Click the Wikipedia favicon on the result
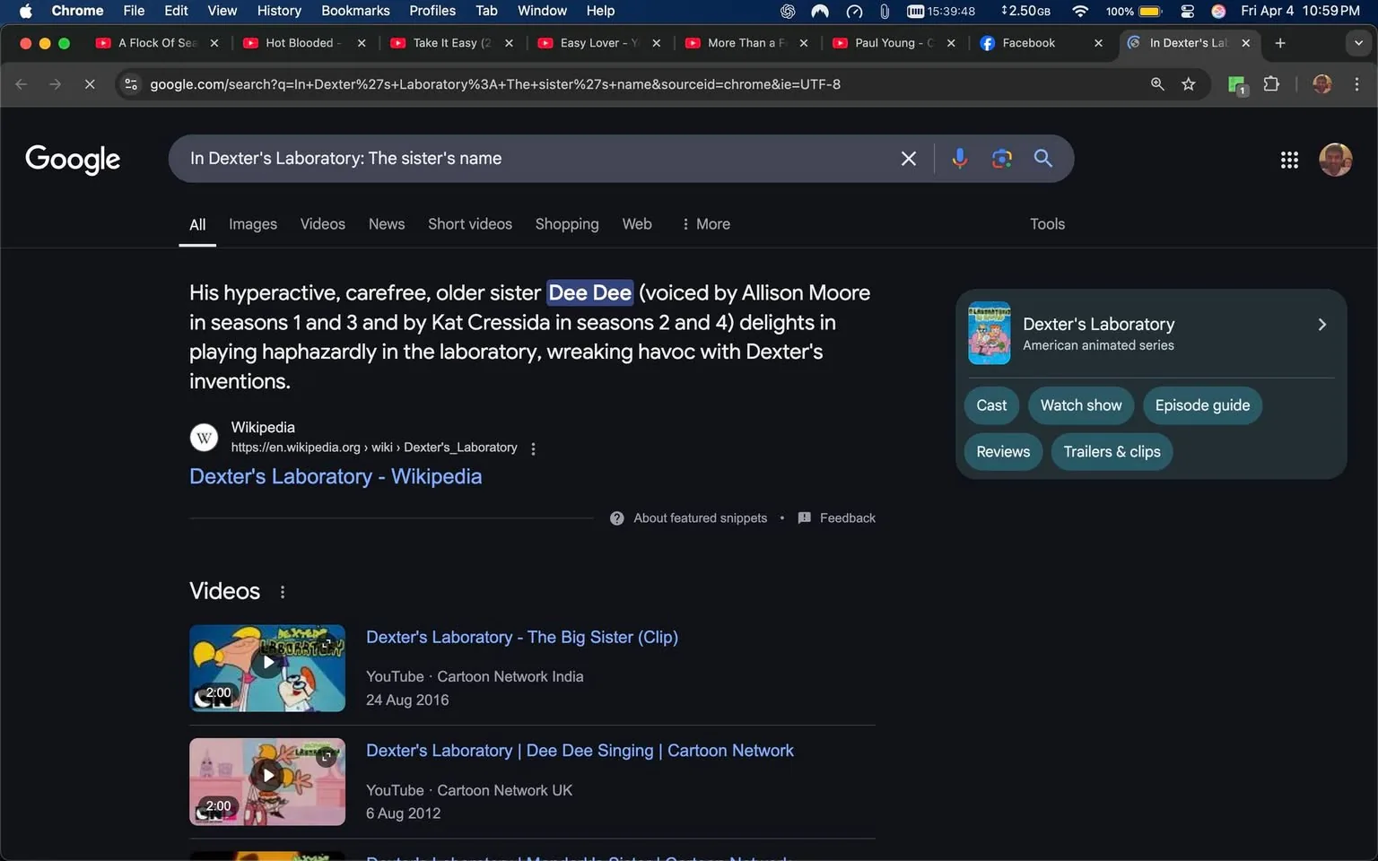 coord(204,437)
